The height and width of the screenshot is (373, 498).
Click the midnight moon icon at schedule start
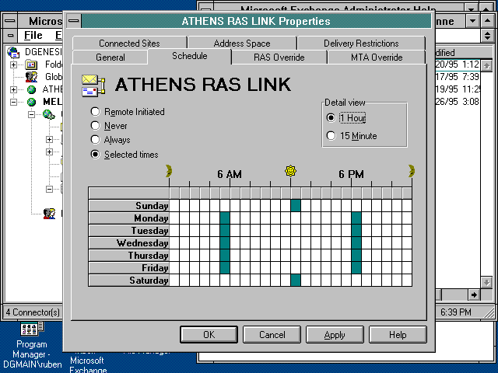coord(169,171)
